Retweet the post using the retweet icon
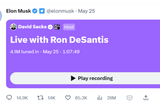The width and height of the screenshot is (160, 109). click(40, 98)
